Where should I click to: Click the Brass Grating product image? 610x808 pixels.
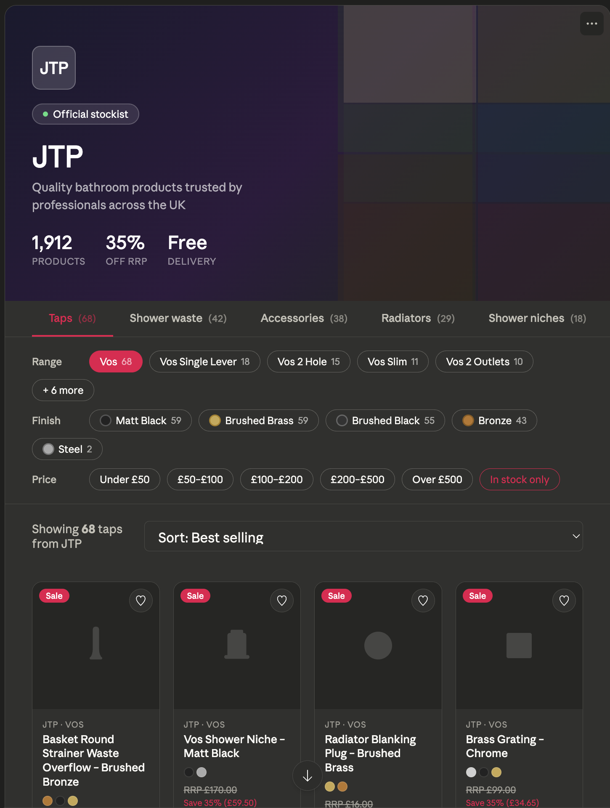[x=519, y=646]
